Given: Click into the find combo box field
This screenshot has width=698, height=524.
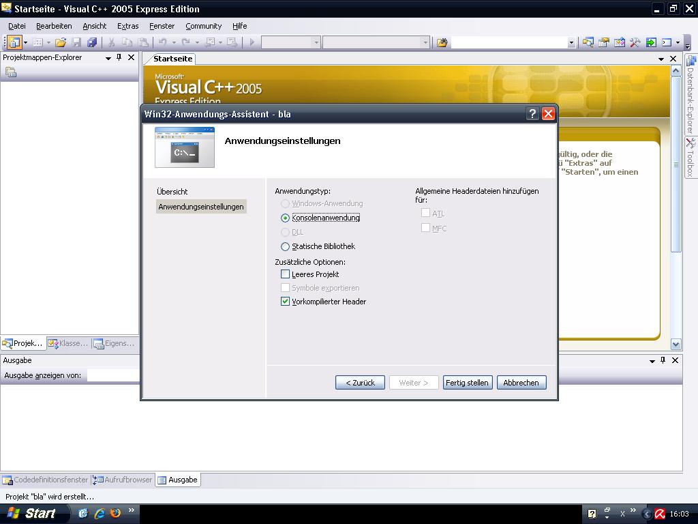Looking at the screenshot, I should tap(509, 43).
